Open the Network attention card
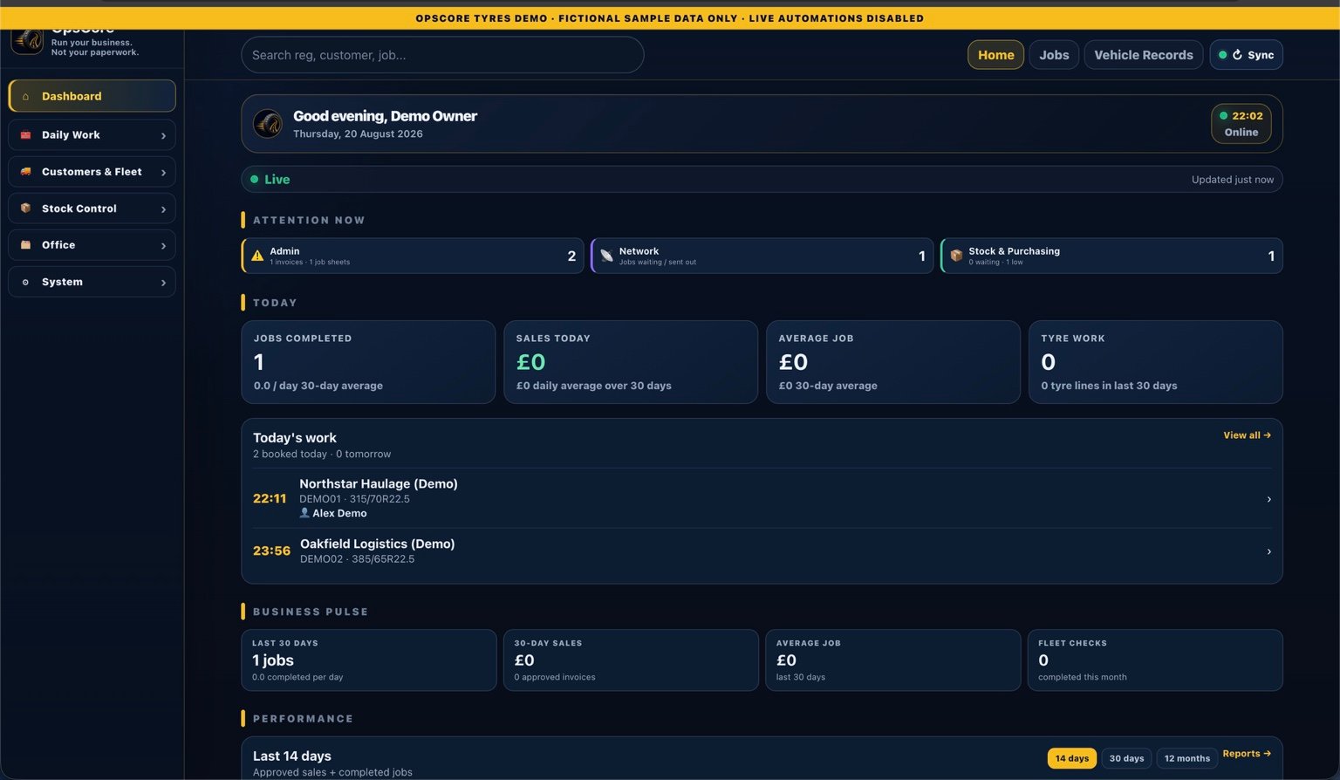This screenshot has width=1340, height=780. tap(762, 256)
